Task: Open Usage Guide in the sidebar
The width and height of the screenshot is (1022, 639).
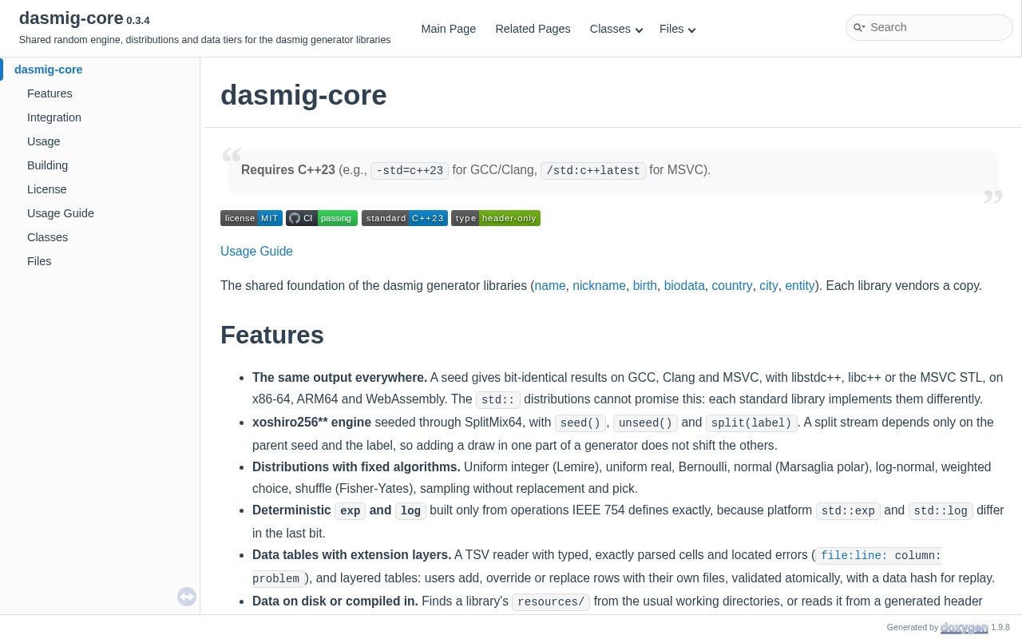Action: click(61, 213)
